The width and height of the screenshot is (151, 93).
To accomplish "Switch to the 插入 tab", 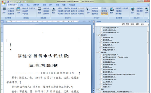I will click(28, 5).
